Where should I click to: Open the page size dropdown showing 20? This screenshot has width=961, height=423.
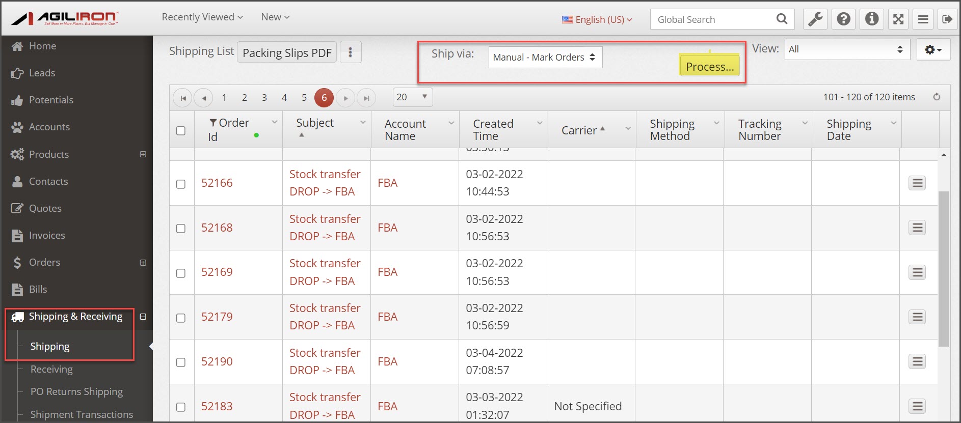click(x=413, y=97)
